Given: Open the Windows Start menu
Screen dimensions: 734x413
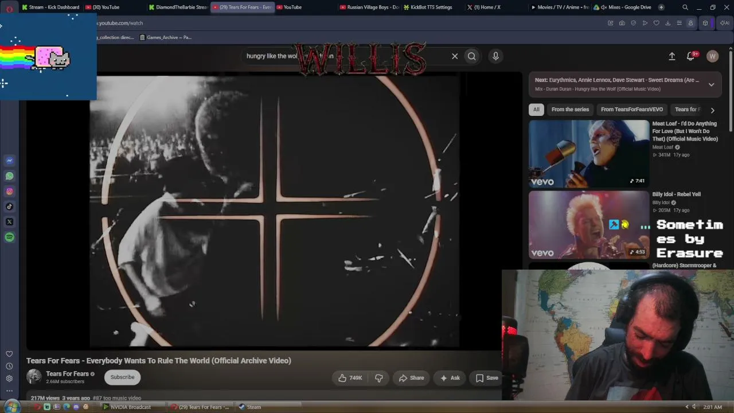Looking at the screenshot, I should click(11, 407).
